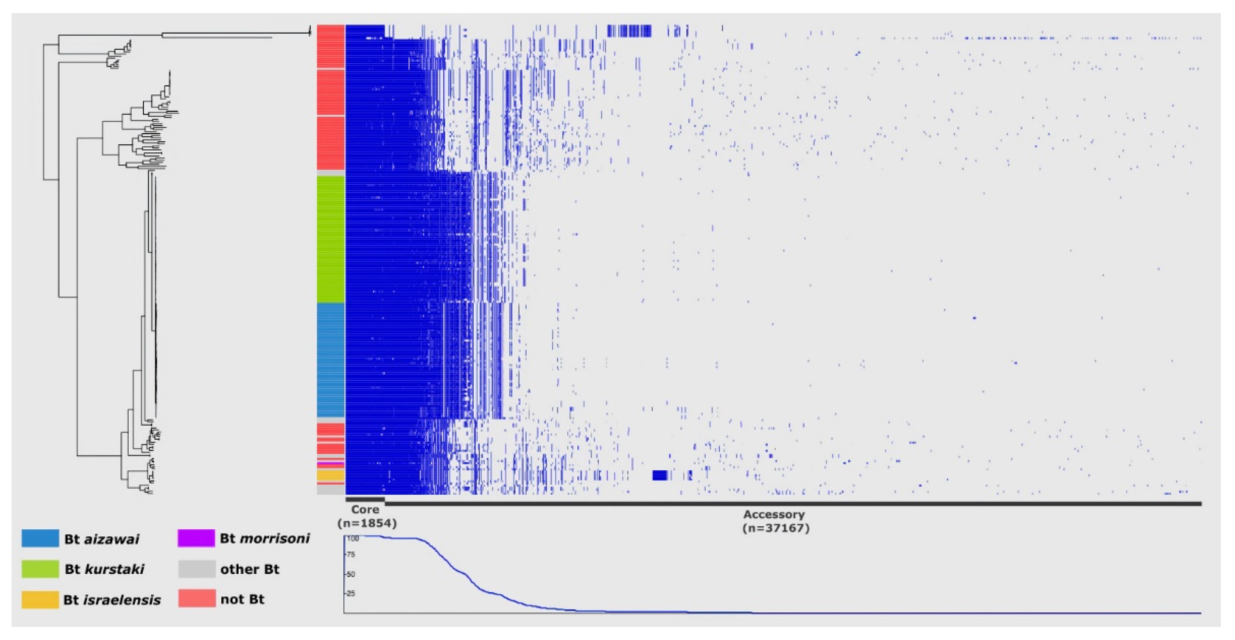This screenshot has height=640, width=1235.
Task: Click the 50 tick on frequency plot
Action: 350,574
